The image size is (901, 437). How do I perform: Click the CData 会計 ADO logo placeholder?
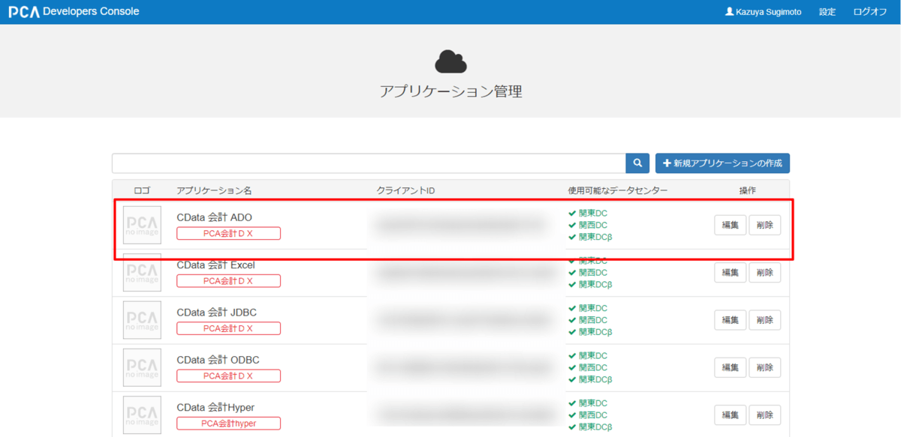[142, 225]
